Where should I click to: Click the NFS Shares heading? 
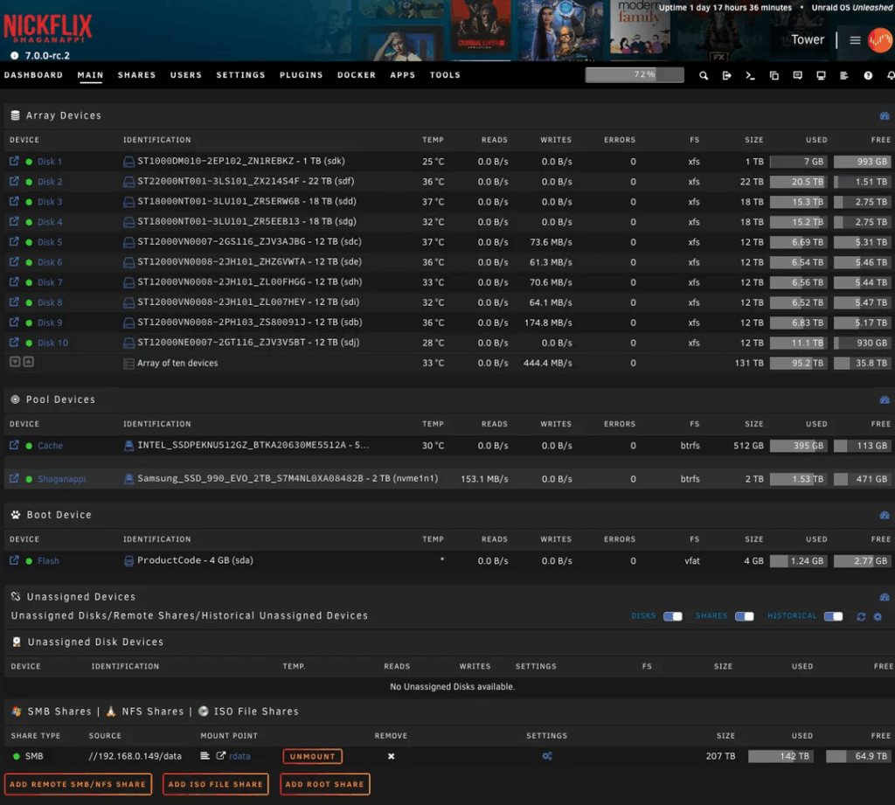click(x=153, y=711)
